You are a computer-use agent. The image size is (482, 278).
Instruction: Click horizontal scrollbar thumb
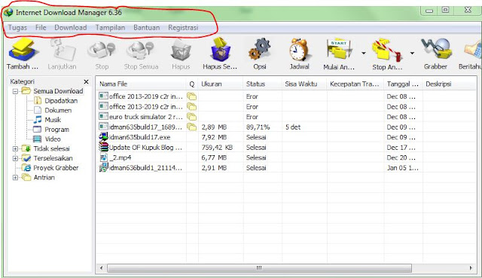pos(259,268)
